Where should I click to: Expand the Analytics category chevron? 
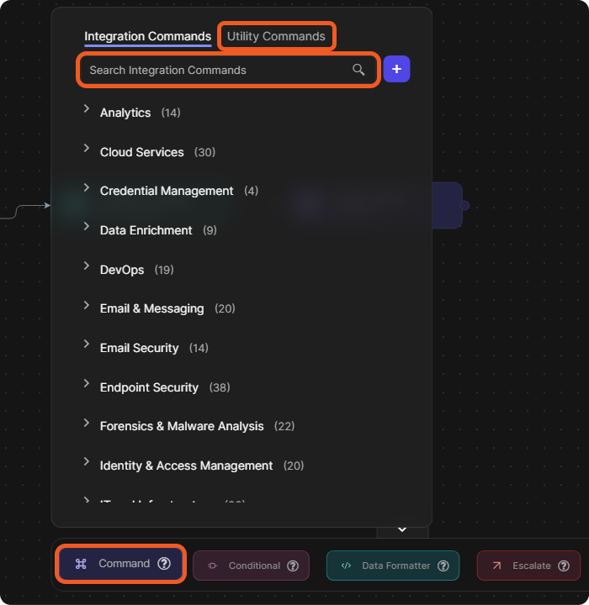point(87,108)
